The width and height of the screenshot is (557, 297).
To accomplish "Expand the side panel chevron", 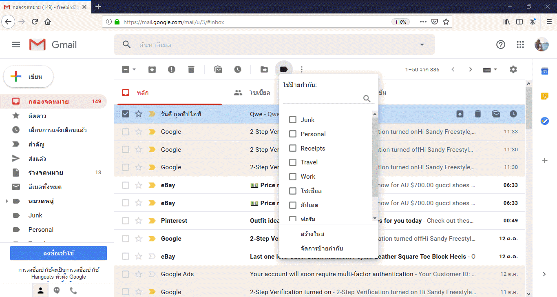I will (x=544, y=274).
